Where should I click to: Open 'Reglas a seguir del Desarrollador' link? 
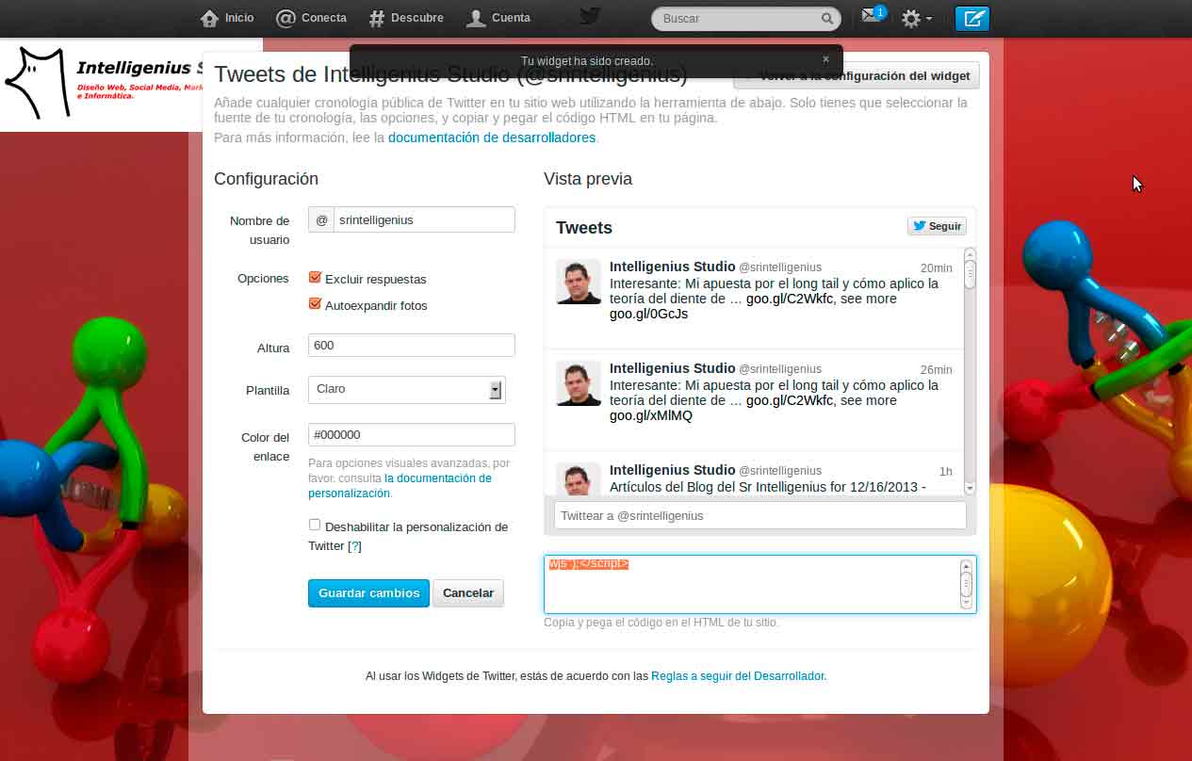point(738,675)
